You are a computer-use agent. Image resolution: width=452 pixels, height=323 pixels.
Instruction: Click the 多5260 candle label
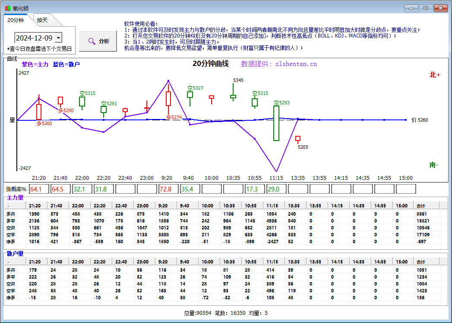pos(44,123)
